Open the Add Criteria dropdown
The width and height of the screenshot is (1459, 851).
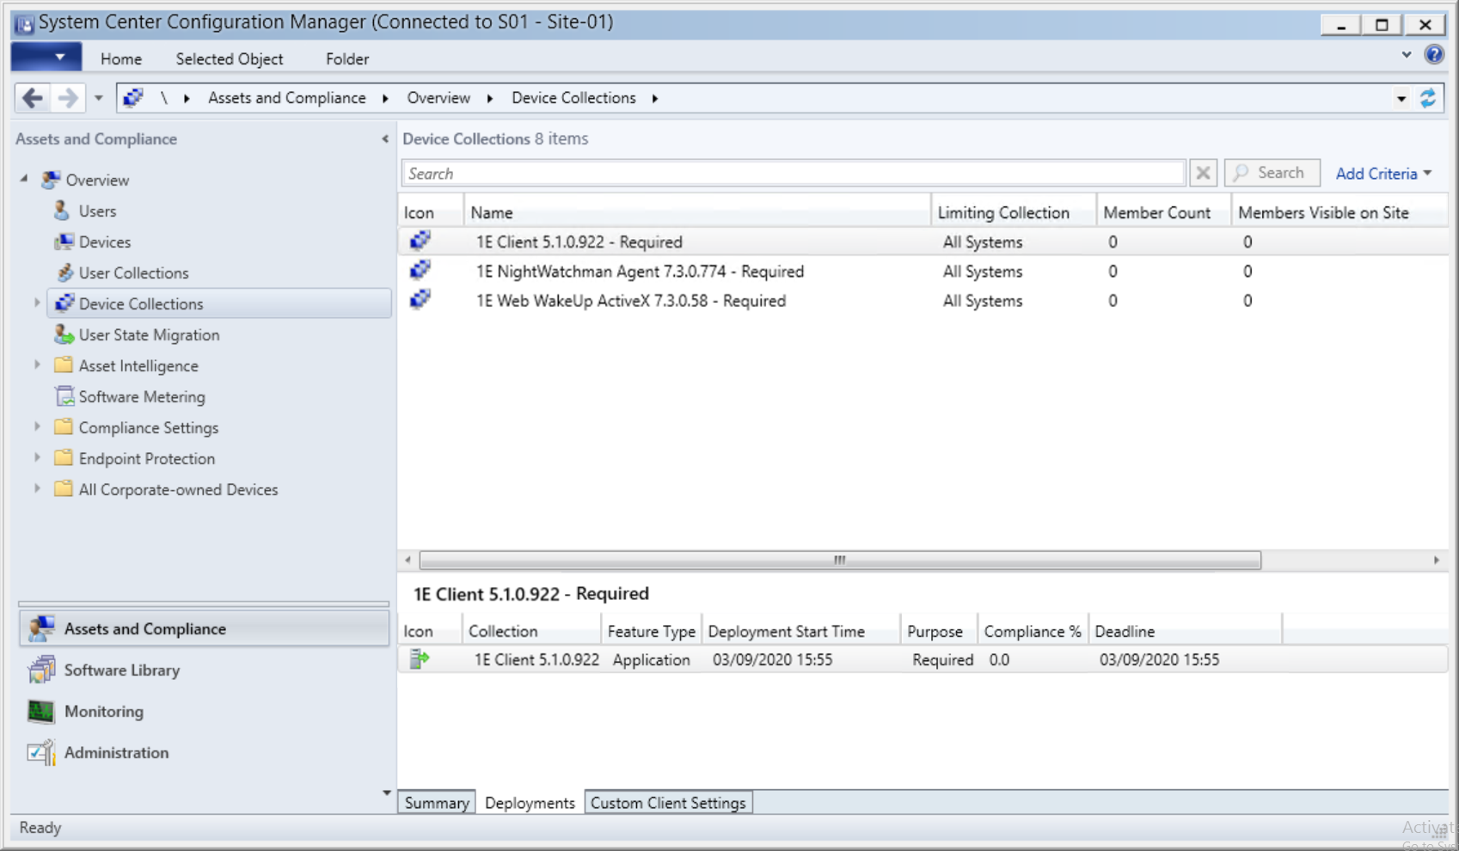coord(1383,174)
